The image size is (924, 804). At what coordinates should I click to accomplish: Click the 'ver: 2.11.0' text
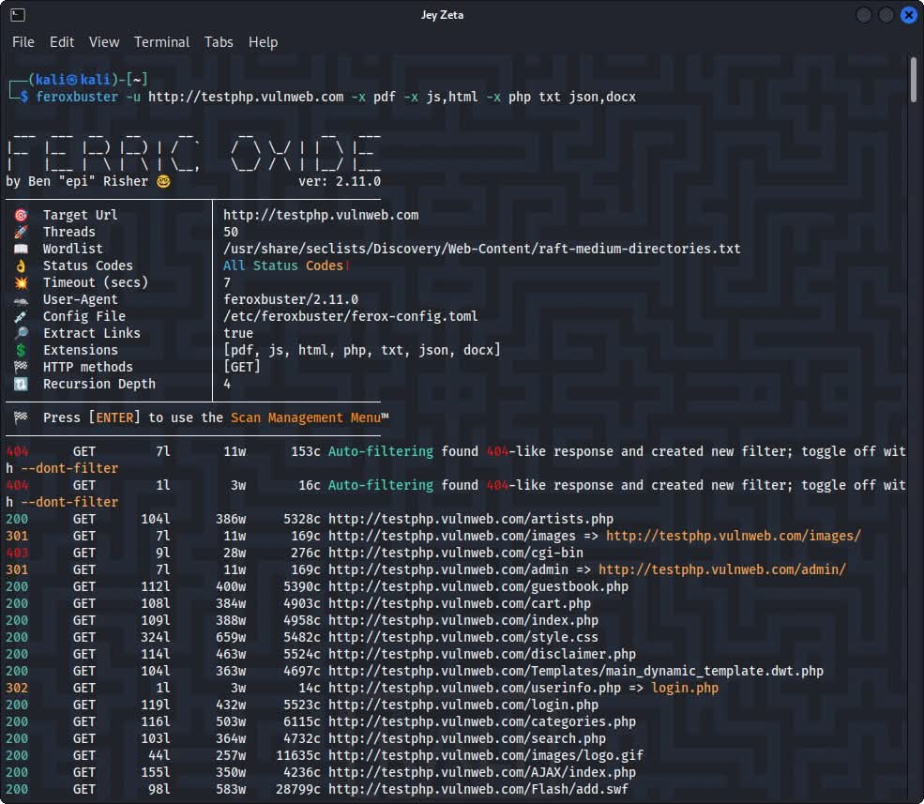tap(340, 182)
